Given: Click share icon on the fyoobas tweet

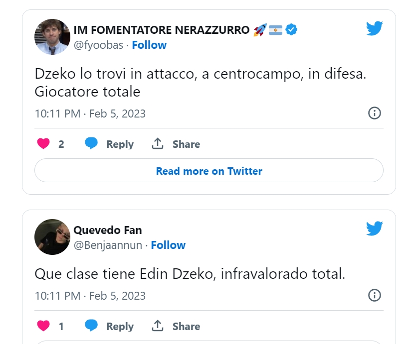Looking at the screenshot, I should click(x=158, y=144).
